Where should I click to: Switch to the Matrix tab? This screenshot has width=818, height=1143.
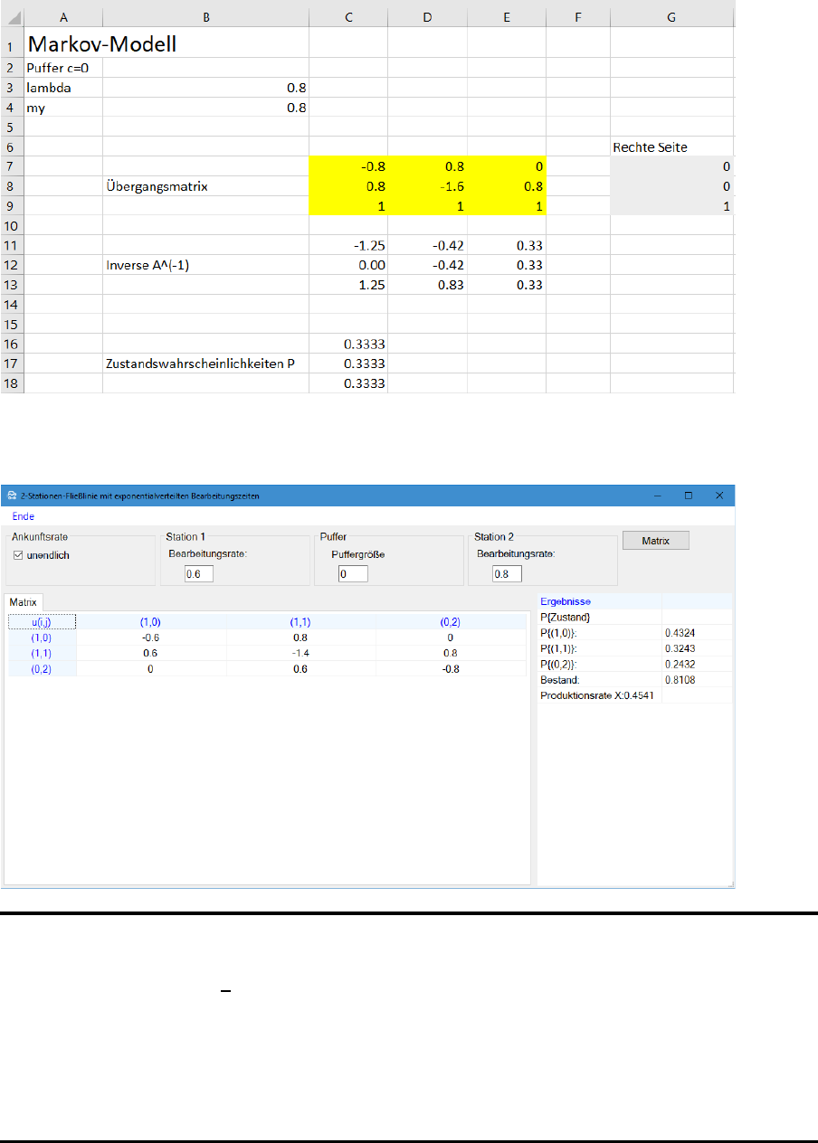pyautogui.click(x=24, y=601)
